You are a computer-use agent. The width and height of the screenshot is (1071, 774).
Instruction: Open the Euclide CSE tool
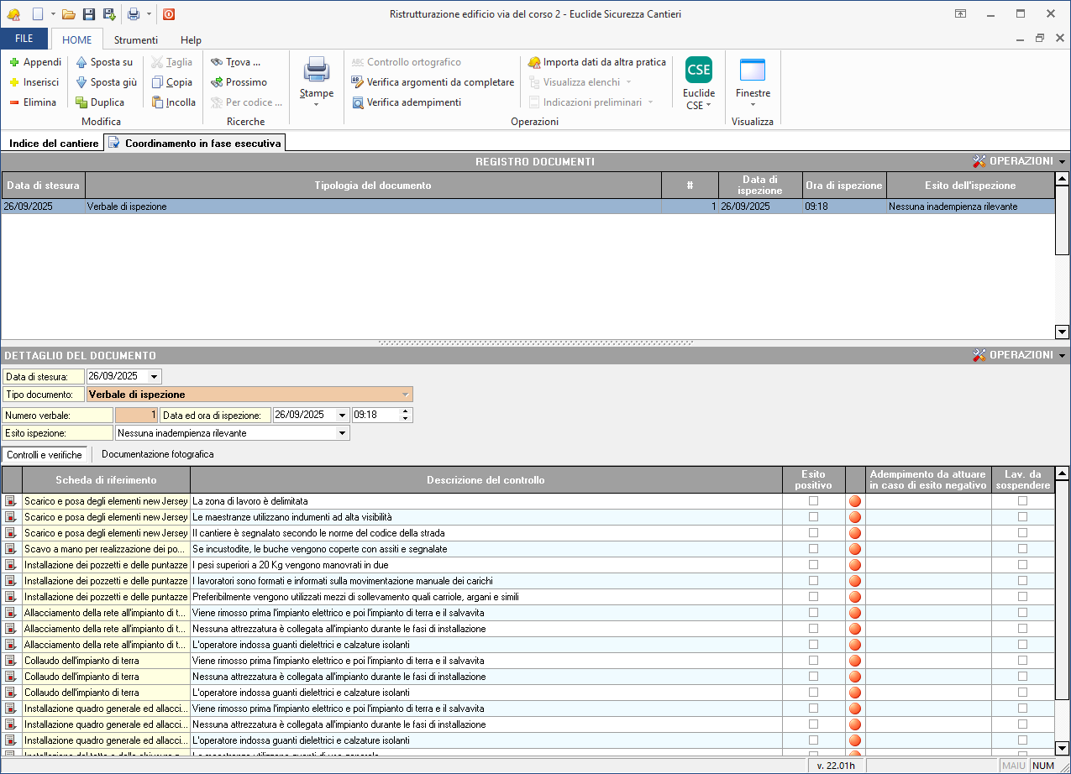698,71
